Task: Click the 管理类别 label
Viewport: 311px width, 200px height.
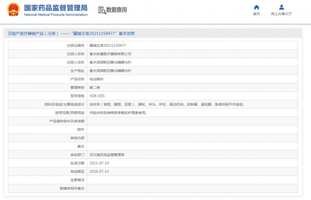Action: coord(77,87)
